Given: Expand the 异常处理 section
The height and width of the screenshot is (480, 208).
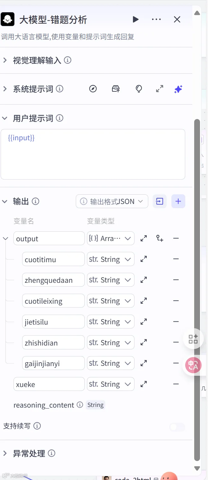Looking at the screenshot, I should 5,453.
